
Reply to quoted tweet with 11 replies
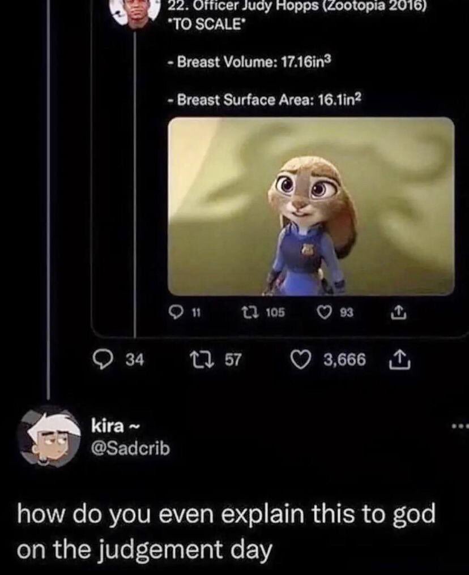(x=177, y=312)
